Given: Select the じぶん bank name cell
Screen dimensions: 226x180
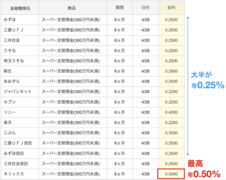Looking at the screenshot, I should (20, 133).
